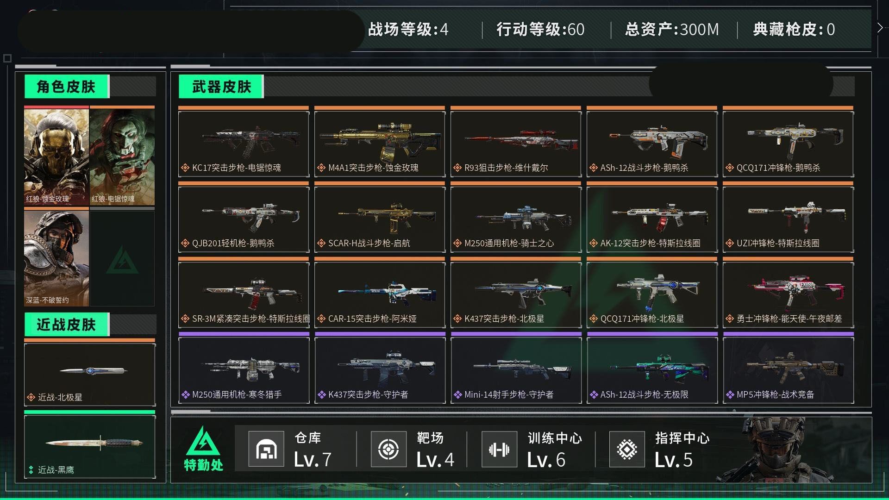Click the 训练中心 dumbbell icon
Screen dimensions: 889x500
point(499,449)
